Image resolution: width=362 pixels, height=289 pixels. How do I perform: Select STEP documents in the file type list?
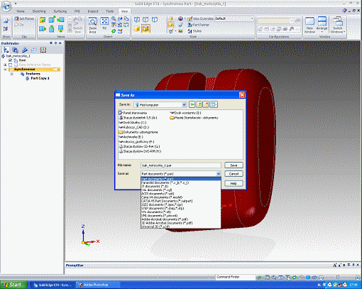(181, 208)
